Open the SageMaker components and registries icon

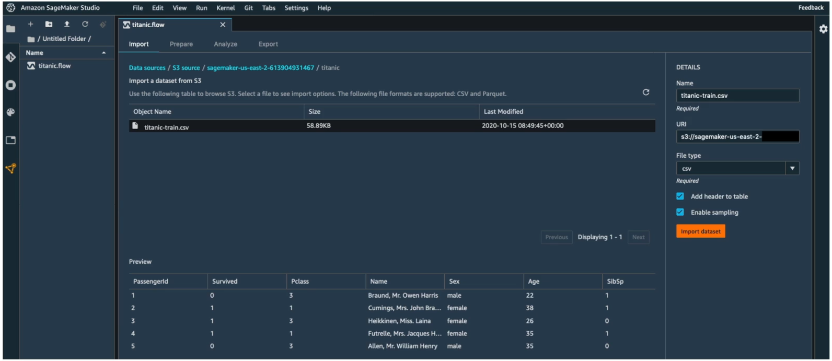tap(10, 168)
